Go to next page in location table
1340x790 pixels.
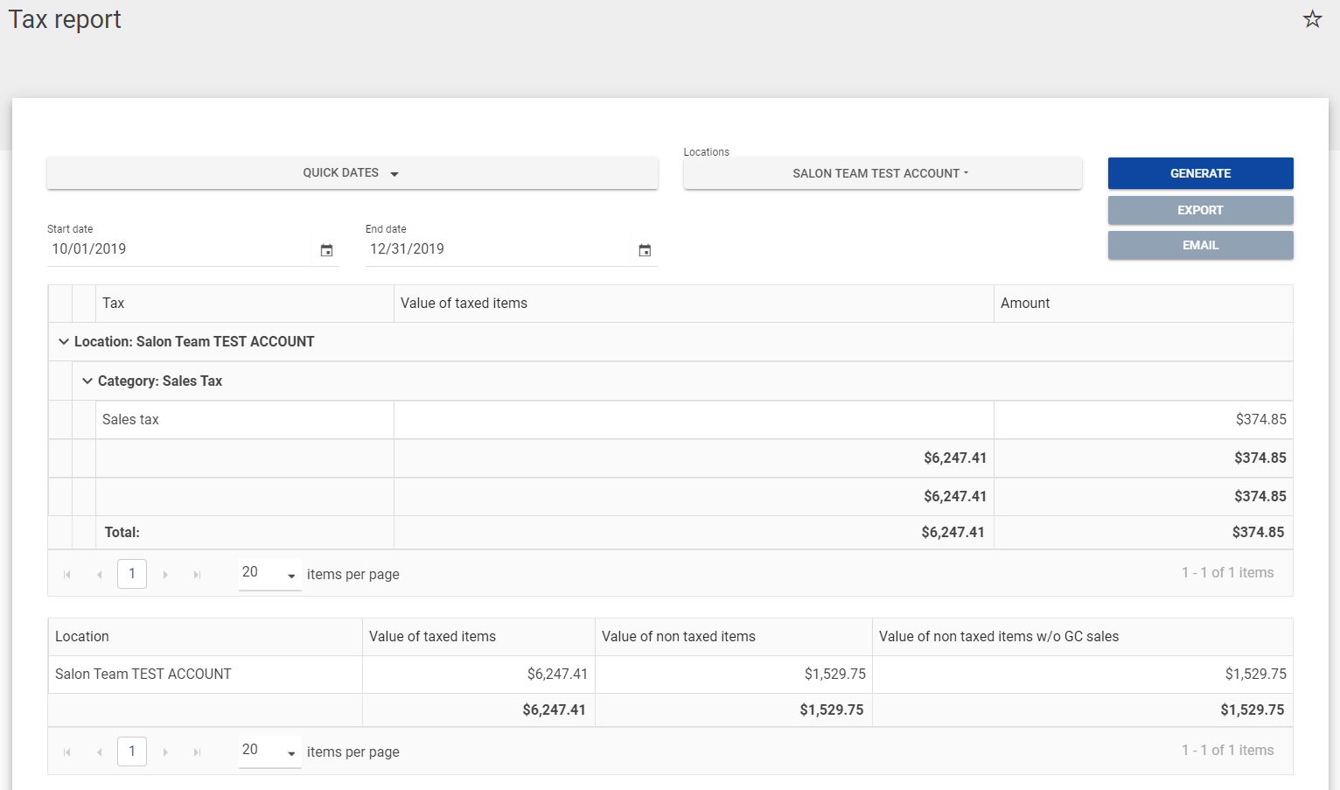pos(165,752)
